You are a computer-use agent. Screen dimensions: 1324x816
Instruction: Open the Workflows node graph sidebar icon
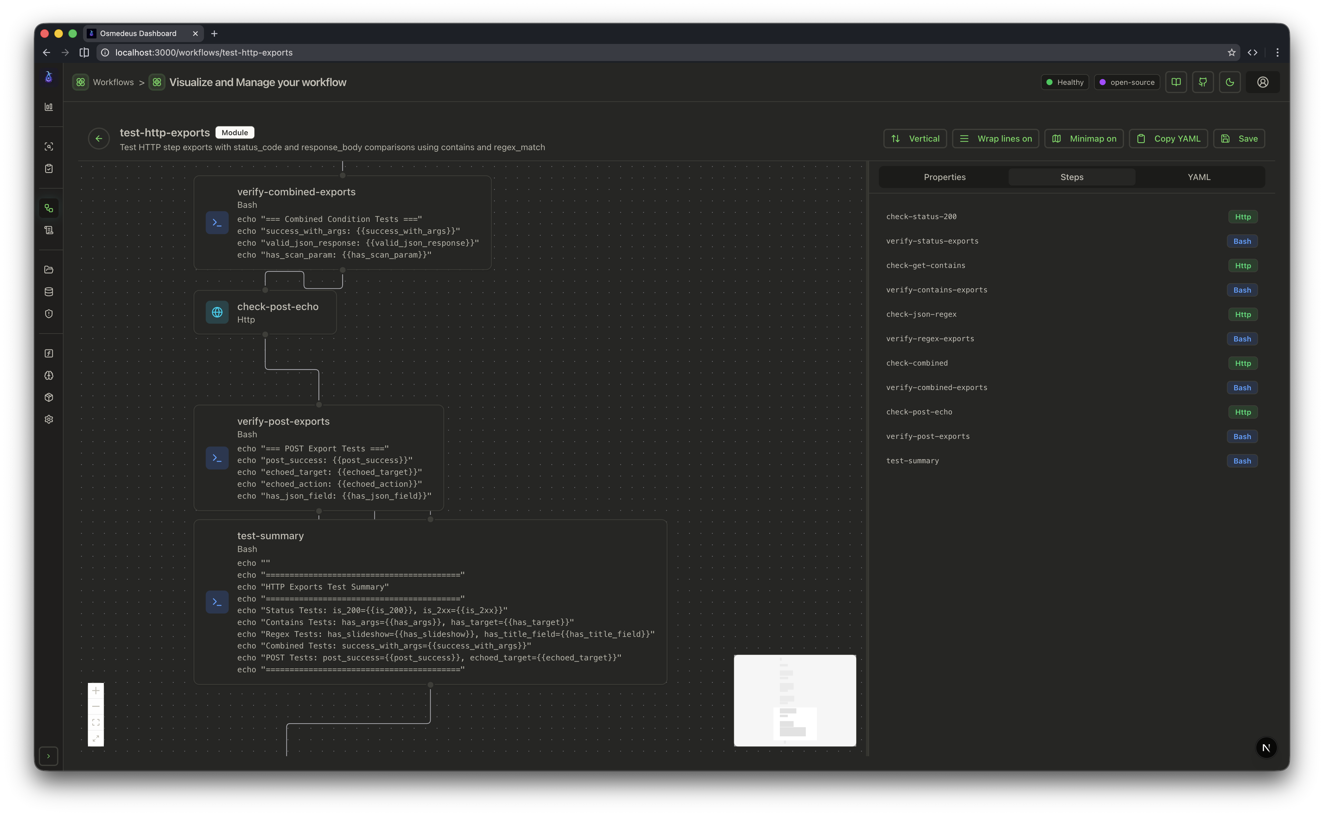click(49, 208)
